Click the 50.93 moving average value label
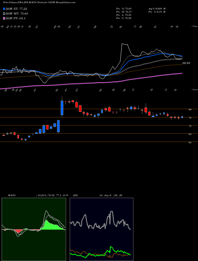Image resolution: width=198 pixels, height=261 pixels. 186,63
